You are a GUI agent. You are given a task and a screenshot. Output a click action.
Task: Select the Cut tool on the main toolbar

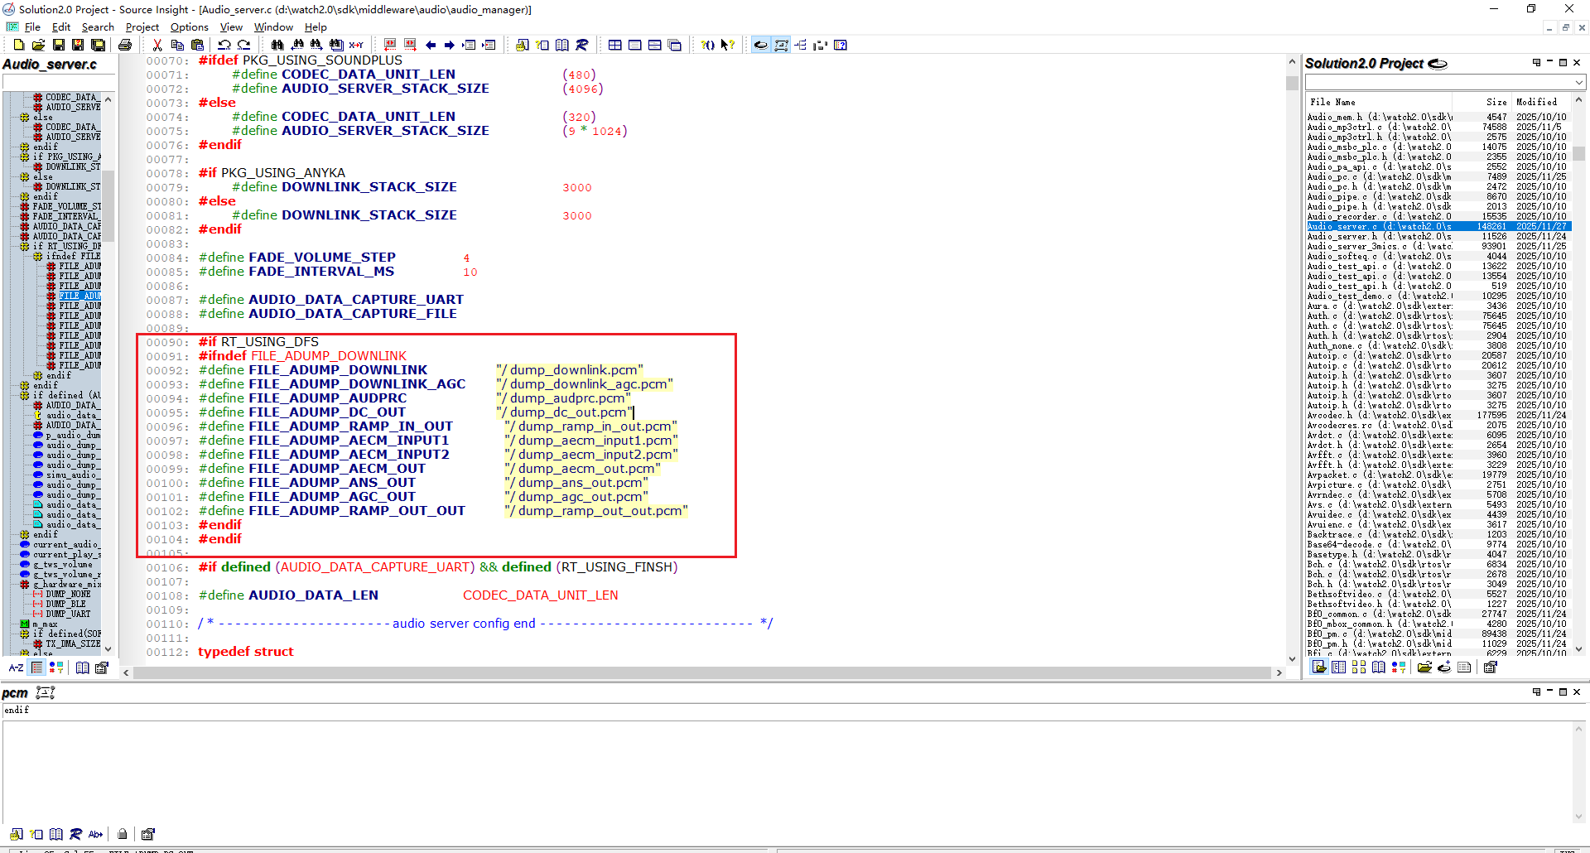[x=157, y=45]
